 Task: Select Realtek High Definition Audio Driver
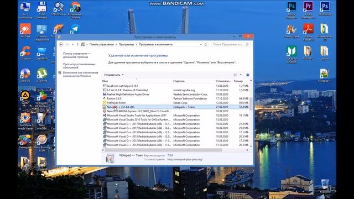tap(176, 95)
